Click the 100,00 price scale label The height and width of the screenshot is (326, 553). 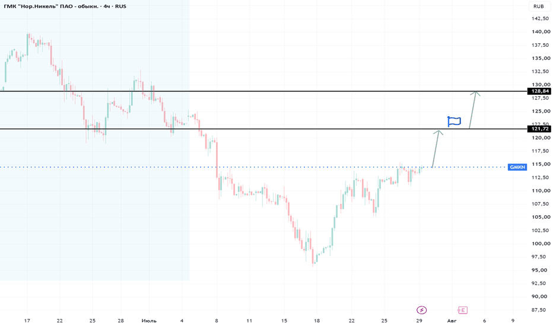click(541, 244)
